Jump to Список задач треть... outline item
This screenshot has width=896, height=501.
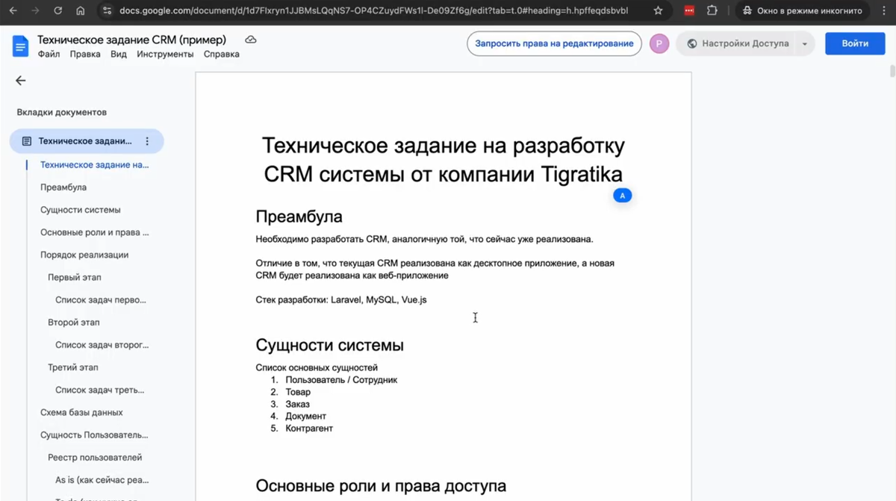click(x=100, y=390)
